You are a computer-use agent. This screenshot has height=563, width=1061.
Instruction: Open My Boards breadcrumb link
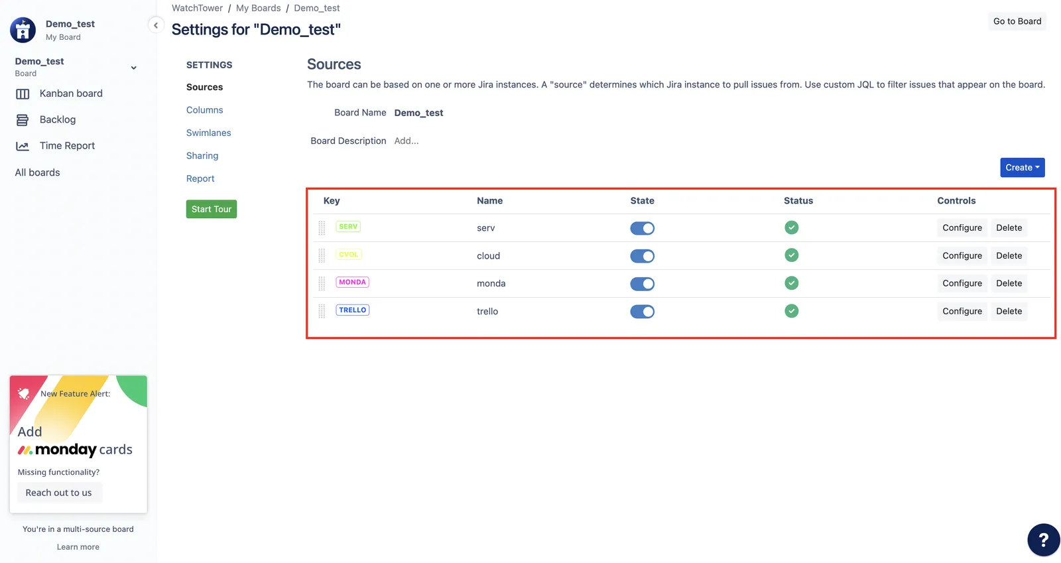click(259, 8)
